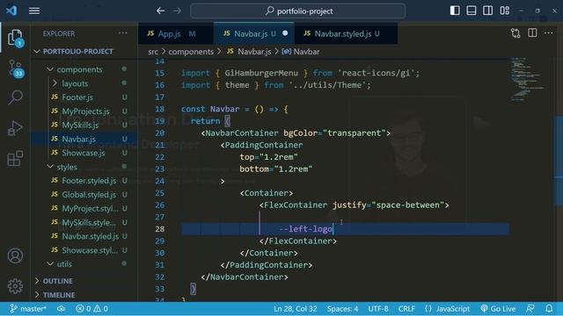Viewport: 563px width, 316px height.
Task: Split the editor to the right
Action: tap(532, 33)
